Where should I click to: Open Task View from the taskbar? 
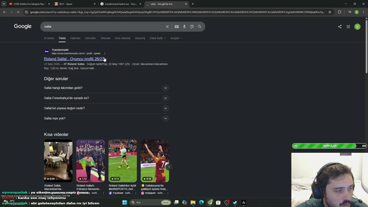coord(176,202)
